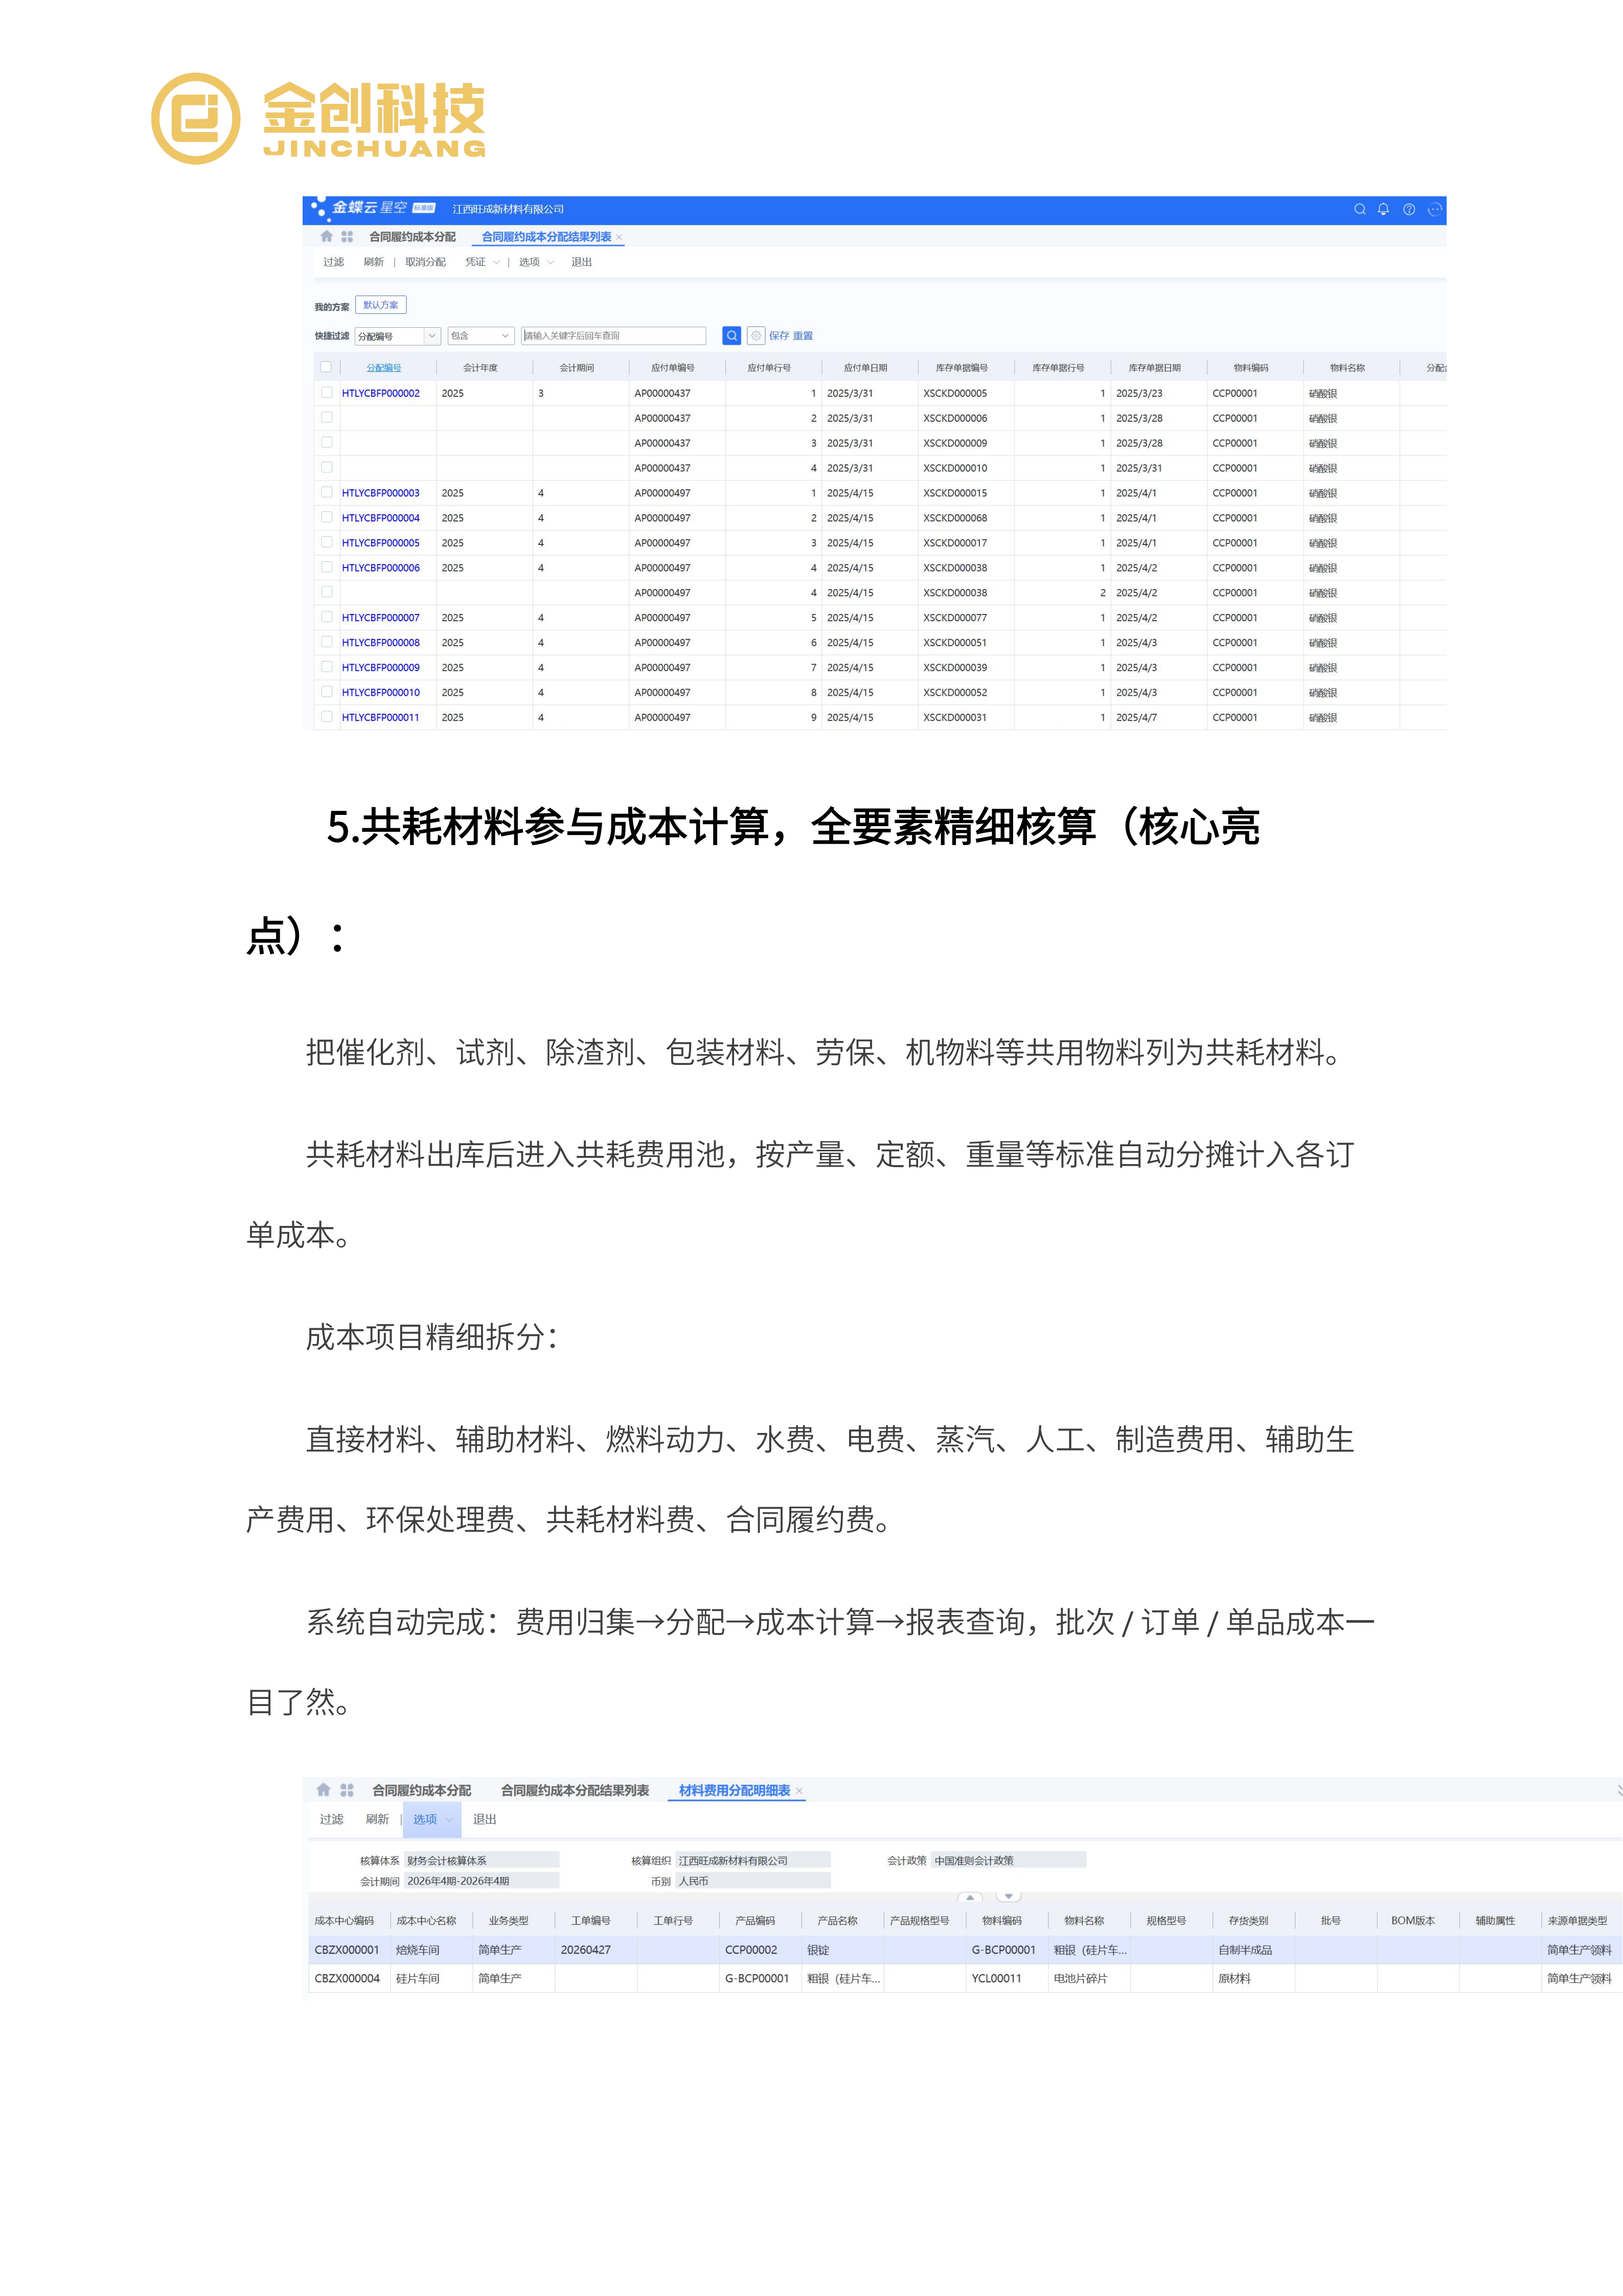Viewport: 1623px width, 2296px height.
Task: Click the 会计政策 field 中国准则会计政策
Action: (x=1008, y=1861)
